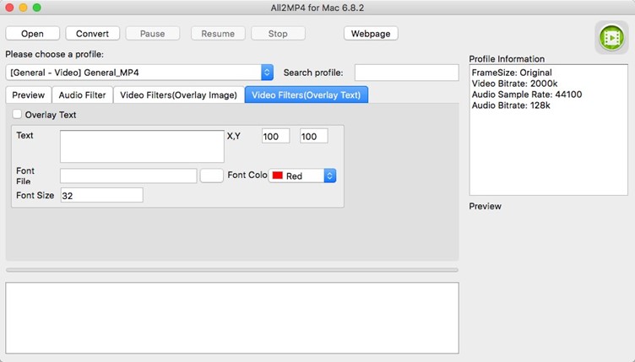Click the Y coordinate field showing 100

(x=313, y=137)
